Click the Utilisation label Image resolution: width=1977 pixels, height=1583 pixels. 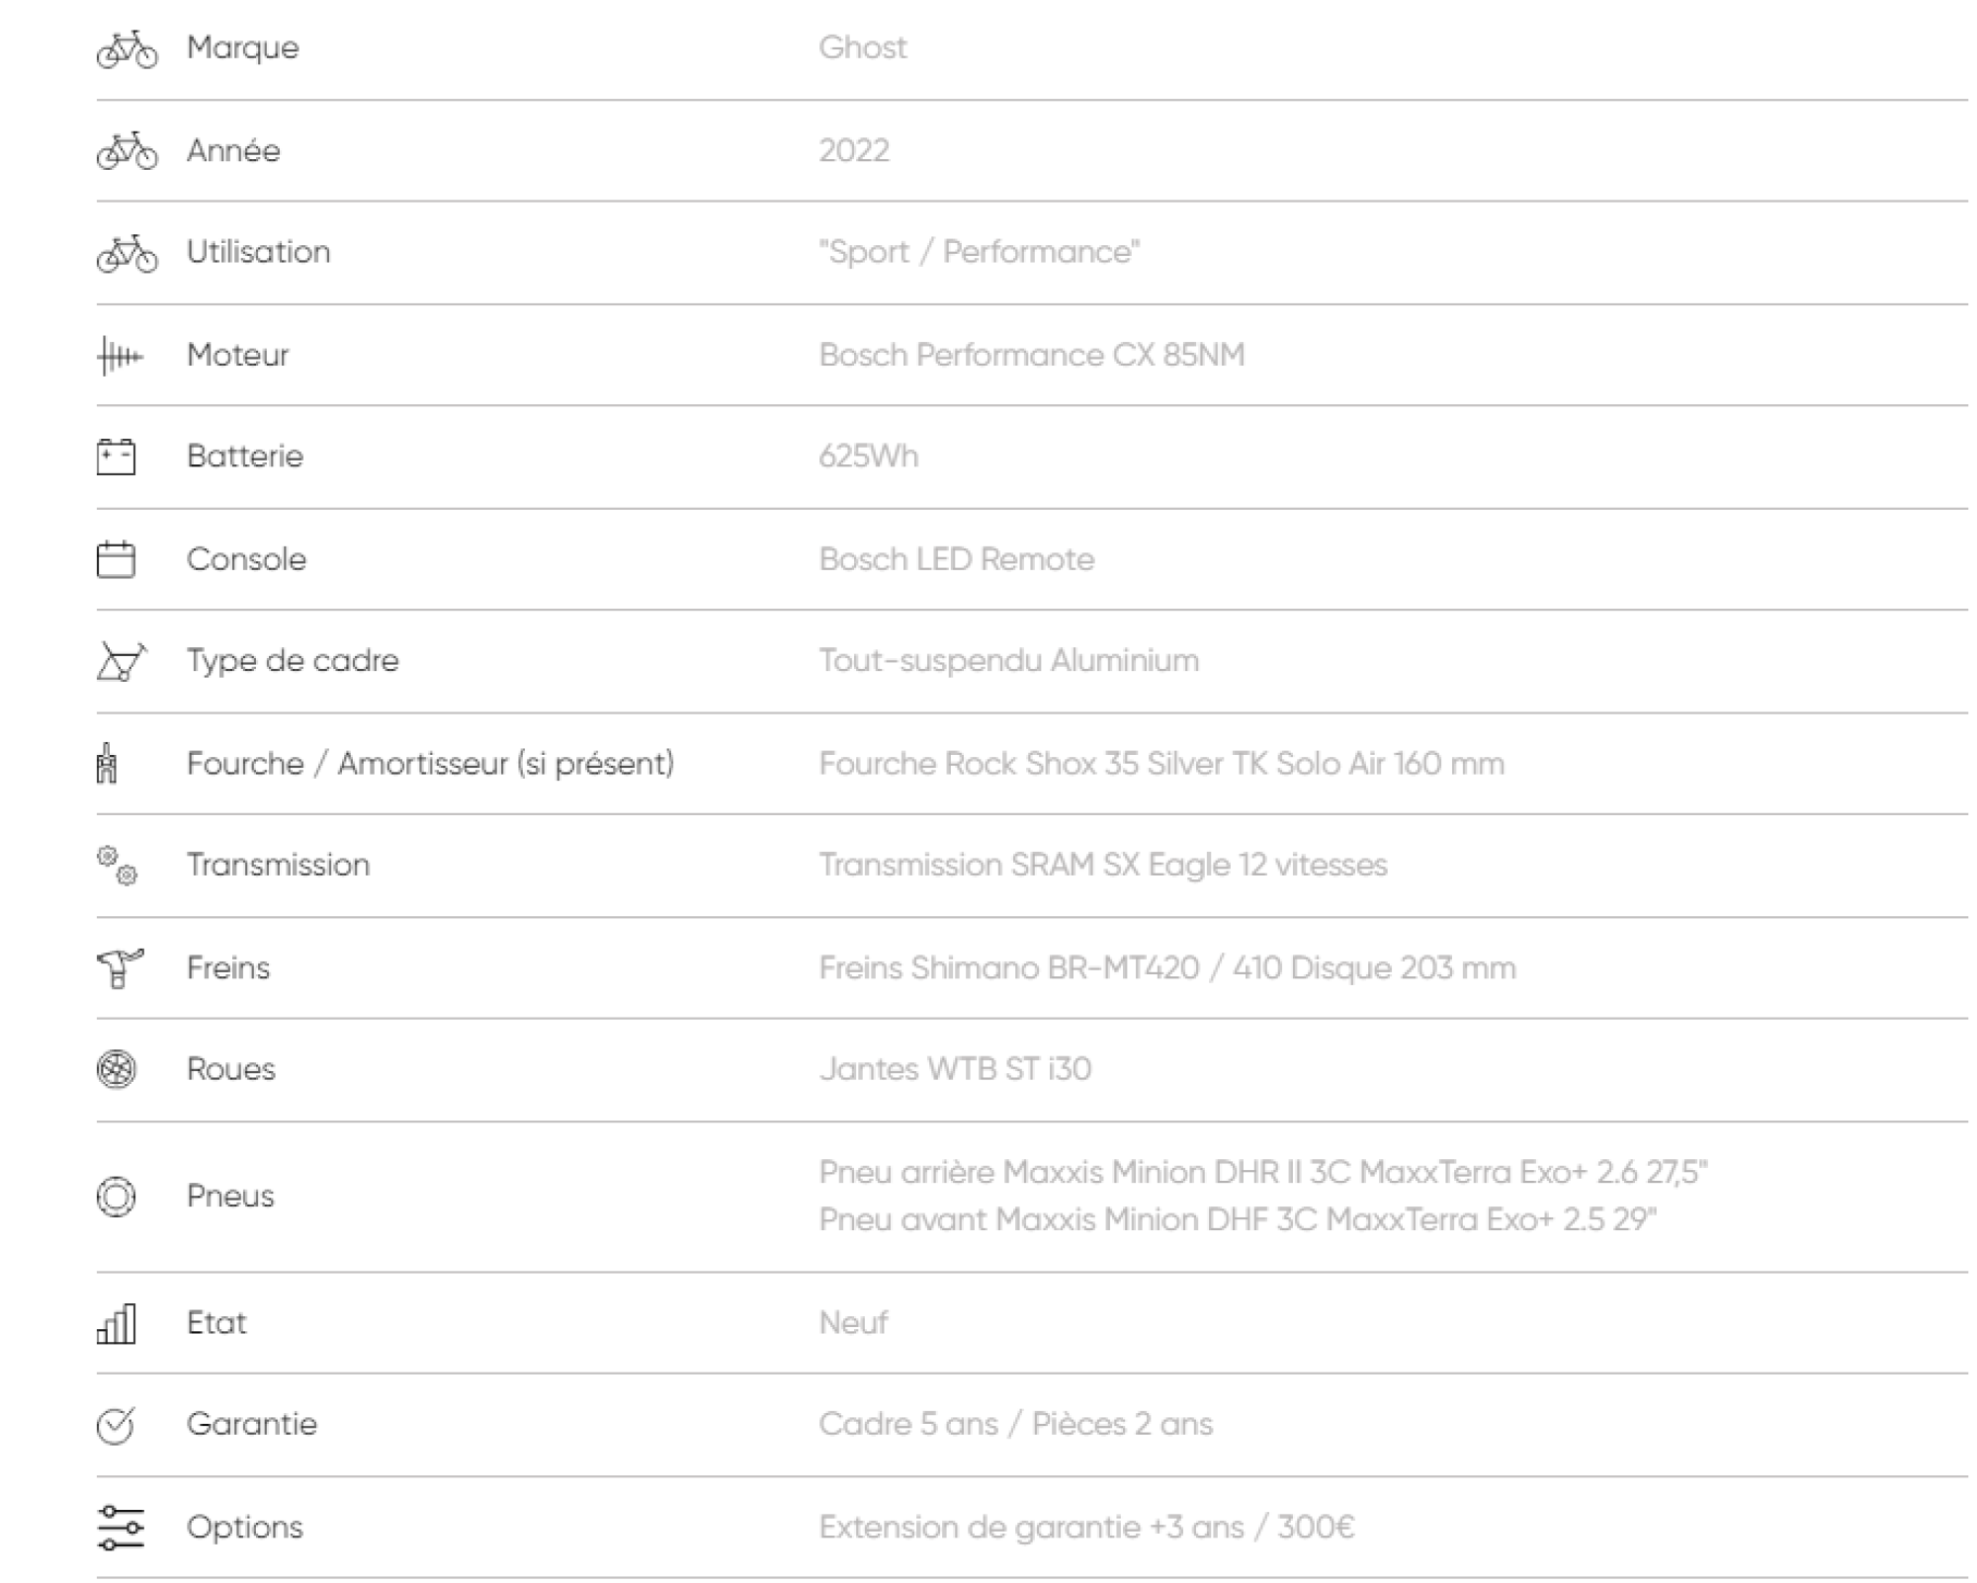click(258, 252)
